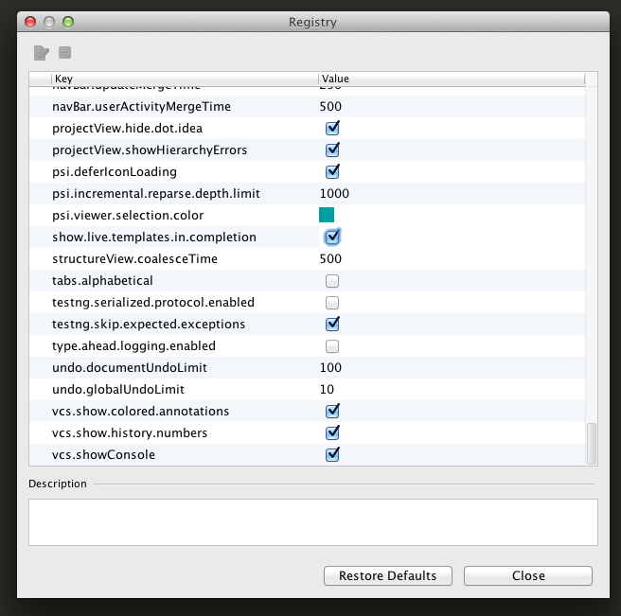This screenshot has height=616, width=621.
Task: Disable psi.deferIconLoading checkbox
Action: click(x=332, y=171)
